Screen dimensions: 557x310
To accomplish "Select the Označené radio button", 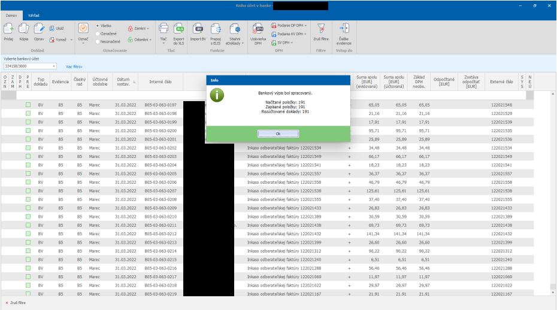I will click(98, 34).
